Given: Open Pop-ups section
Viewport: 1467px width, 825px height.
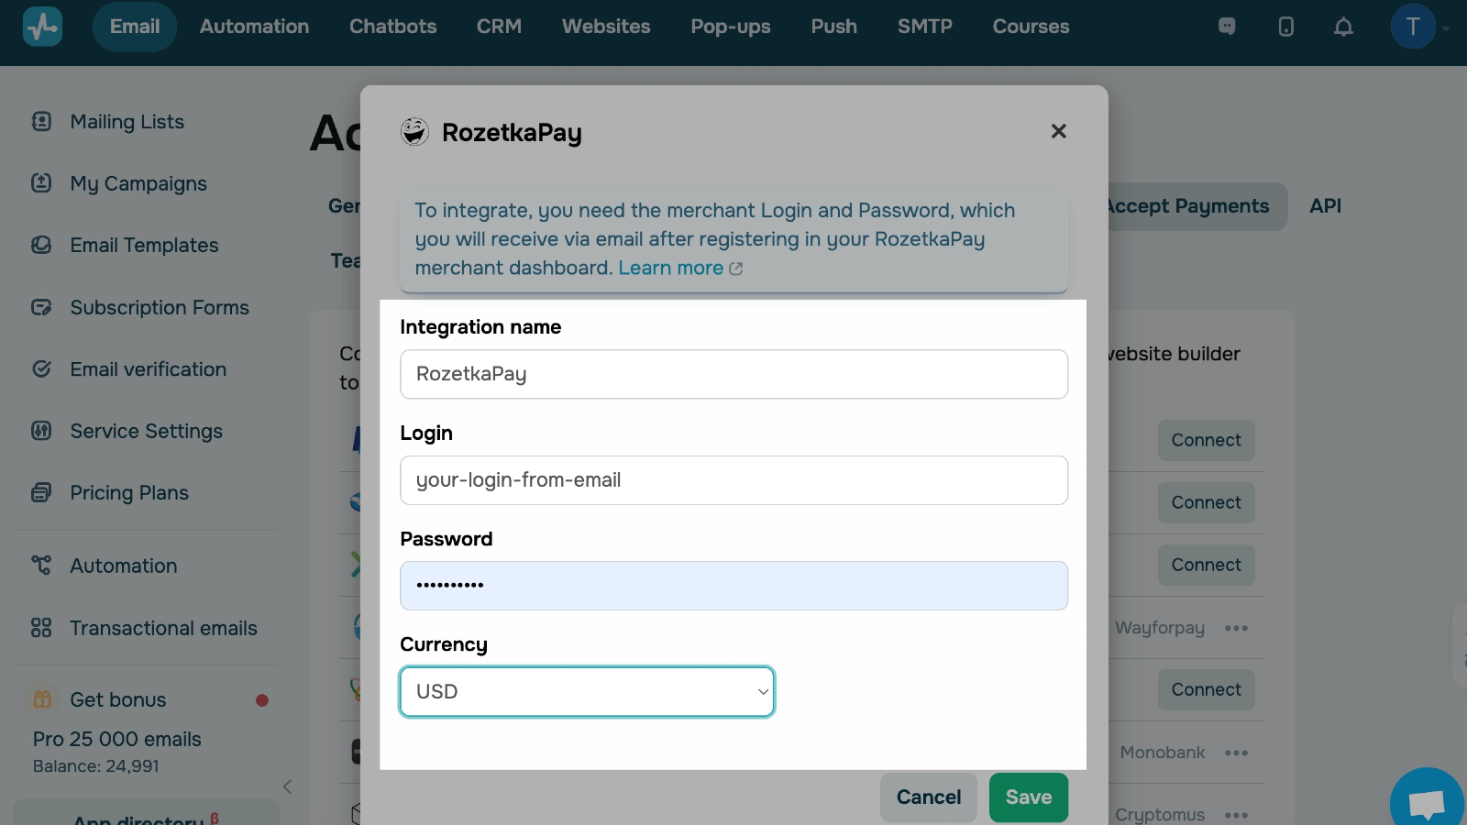Looking at the screenshot, I should tap(731, 27).
